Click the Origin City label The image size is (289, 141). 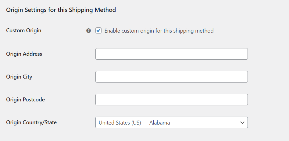point(19,77)
